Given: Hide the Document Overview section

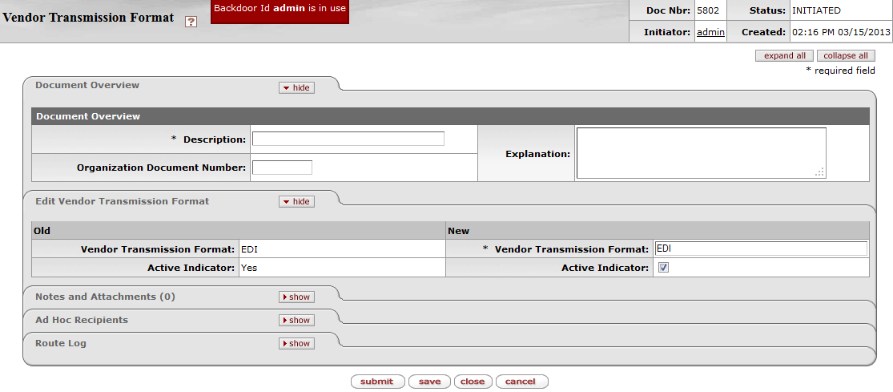Looking at the screenshot, I should pos(296,87).
